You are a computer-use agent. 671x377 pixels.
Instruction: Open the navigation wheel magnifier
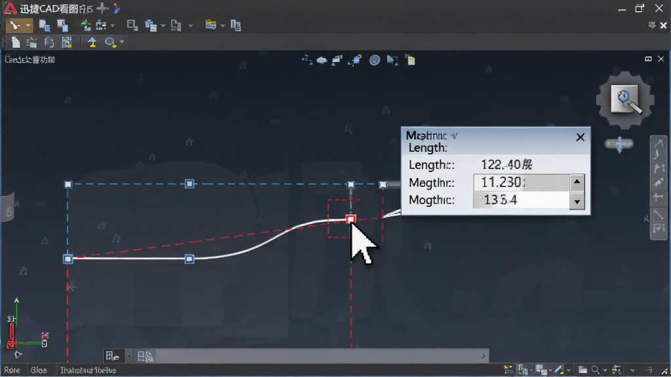pos(626,100)
